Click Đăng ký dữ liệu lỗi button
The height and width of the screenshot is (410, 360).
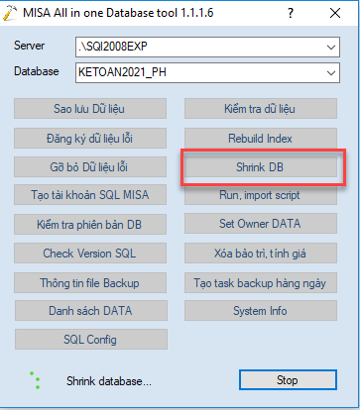[x=90, y=139]
